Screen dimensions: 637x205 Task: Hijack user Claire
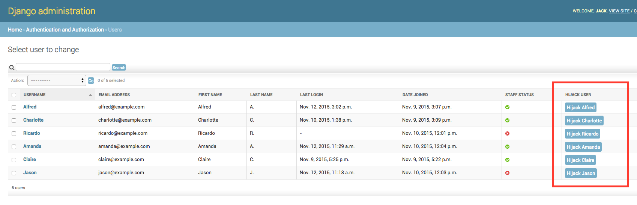click(x=580, y=160)
